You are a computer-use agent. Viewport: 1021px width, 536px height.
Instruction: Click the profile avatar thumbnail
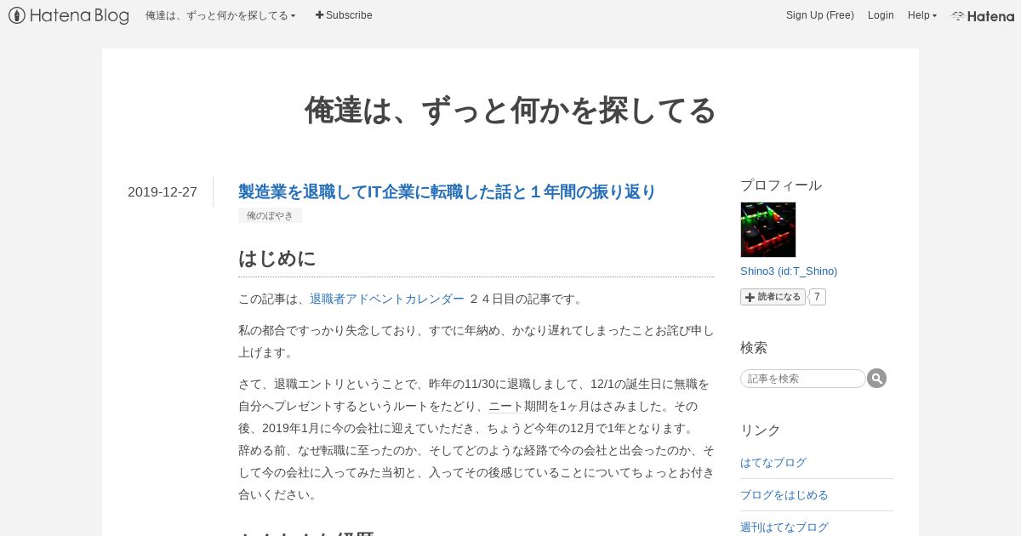coord(768,230)
